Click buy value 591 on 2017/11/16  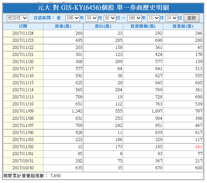tap(79, 76)
